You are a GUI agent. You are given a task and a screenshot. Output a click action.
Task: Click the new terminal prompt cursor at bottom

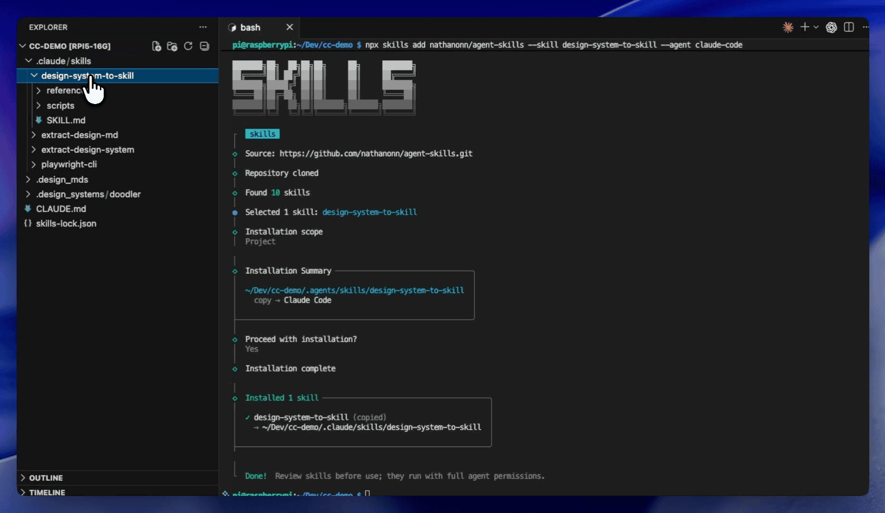(367, 494)
